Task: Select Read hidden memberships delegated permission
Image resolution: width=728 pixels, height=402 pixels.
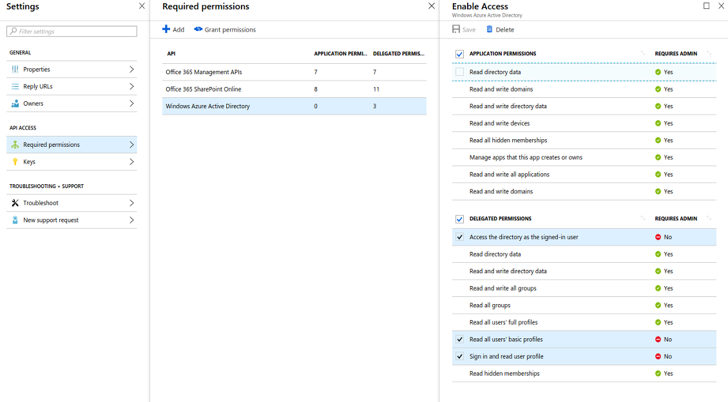Action: (x=584, y=374)
